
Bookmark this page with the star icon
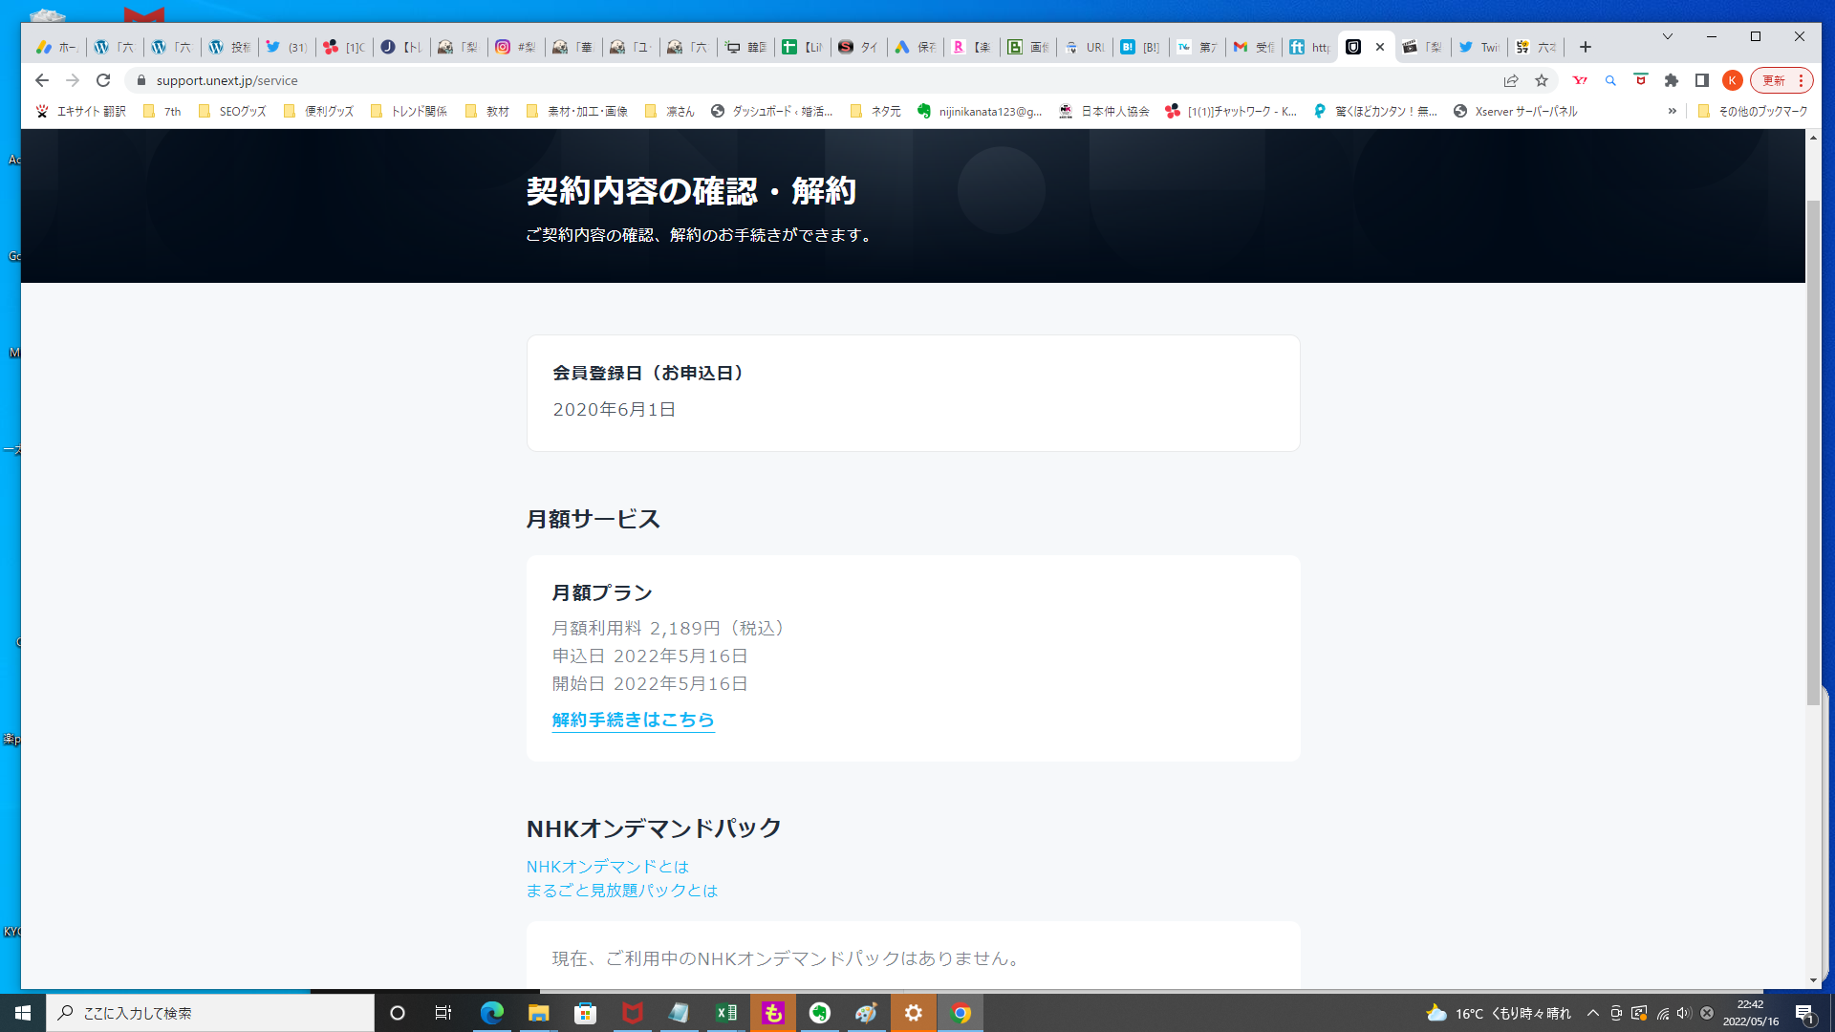1542,80
